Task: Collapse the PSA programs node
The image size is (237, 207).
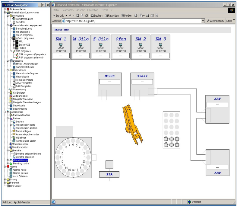Action: point(11,51)
